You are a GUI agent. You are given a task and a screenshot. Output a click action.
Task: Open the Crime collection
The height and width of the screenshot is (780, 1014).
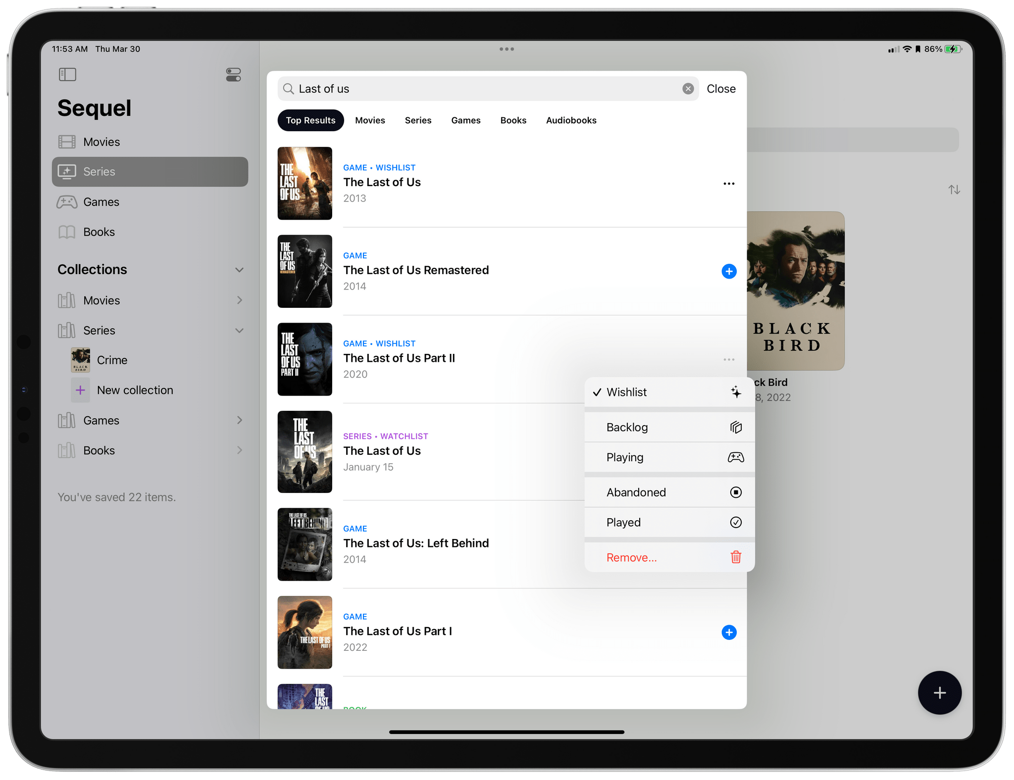[150, 360]
